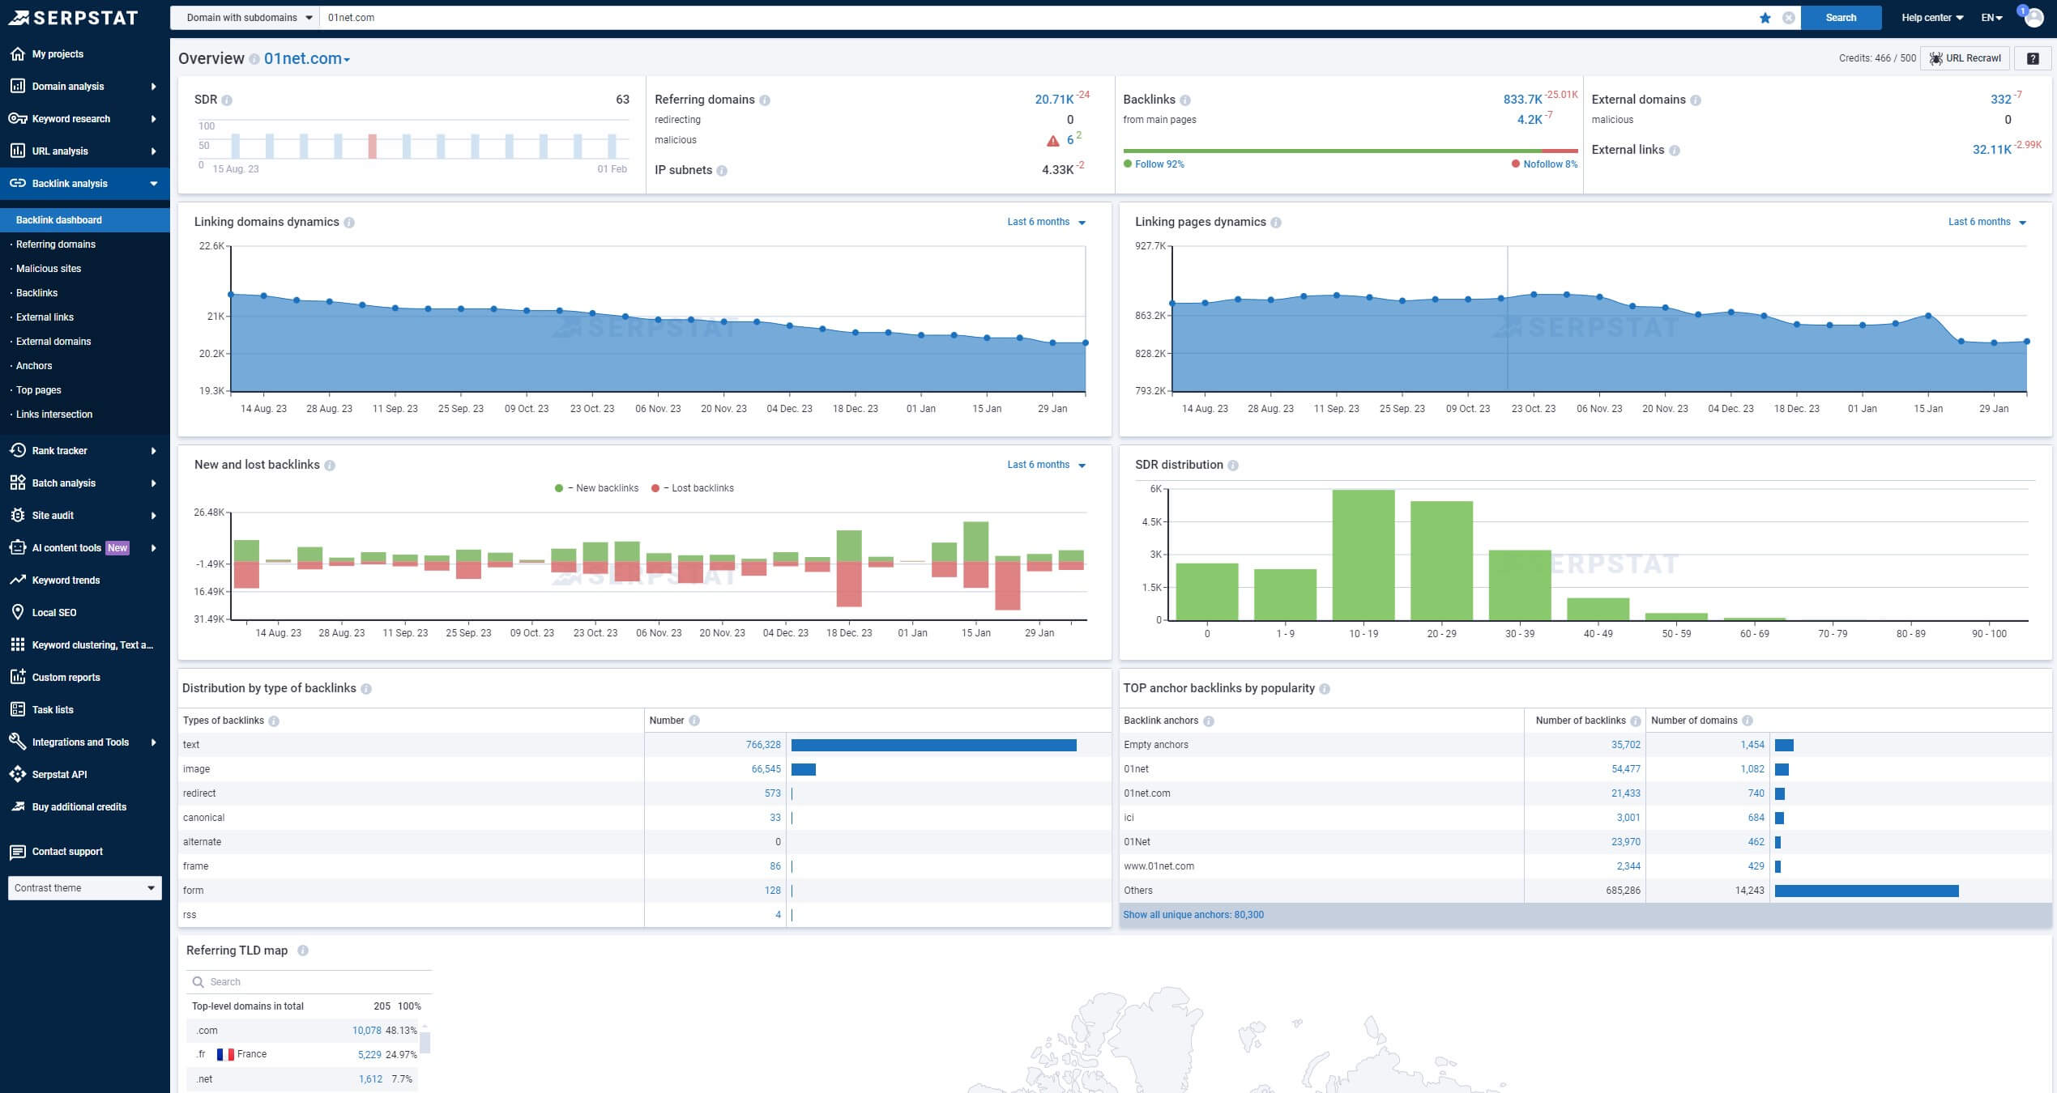Open Buy additional credits link
Viewport: 2057px width, 1093px height.
(x=79, y=806)
